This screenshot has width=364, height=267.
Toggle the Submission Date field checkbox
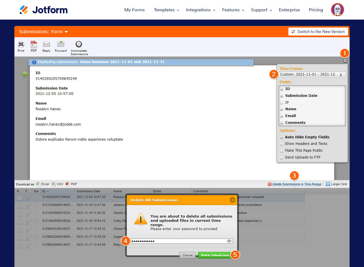tap(282, 96)
